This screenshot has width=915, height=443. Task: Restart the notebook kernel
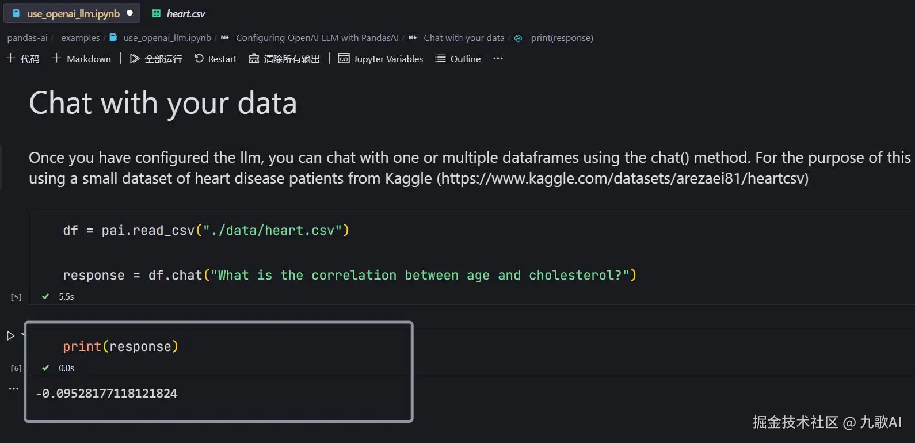(x=216, y=59)
